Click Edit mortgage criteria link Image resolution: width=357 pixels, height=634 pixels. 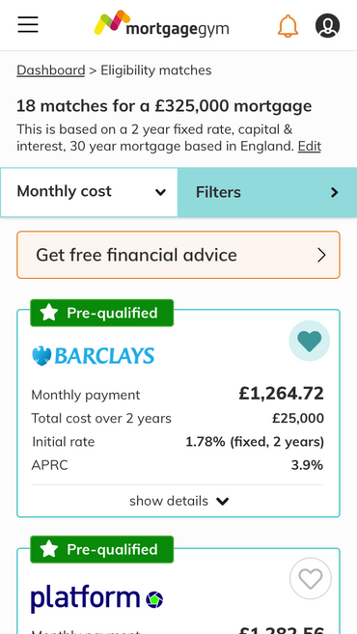(x=310, y=146)
